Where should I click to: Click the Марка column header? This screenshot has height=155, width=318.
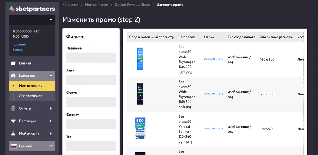[x=209, y=37]
